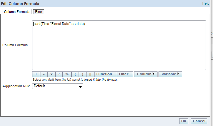Open the Function... dialog
Viewport: 213px width, 126px height.
(x=106, y=74)
